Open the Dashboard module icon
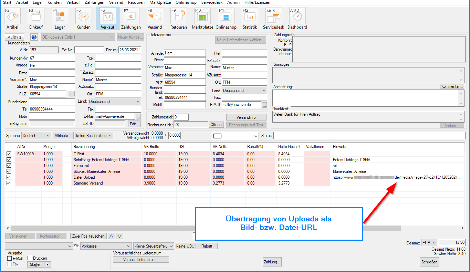Screen dimensions: 470x272 tap(297, 16)
